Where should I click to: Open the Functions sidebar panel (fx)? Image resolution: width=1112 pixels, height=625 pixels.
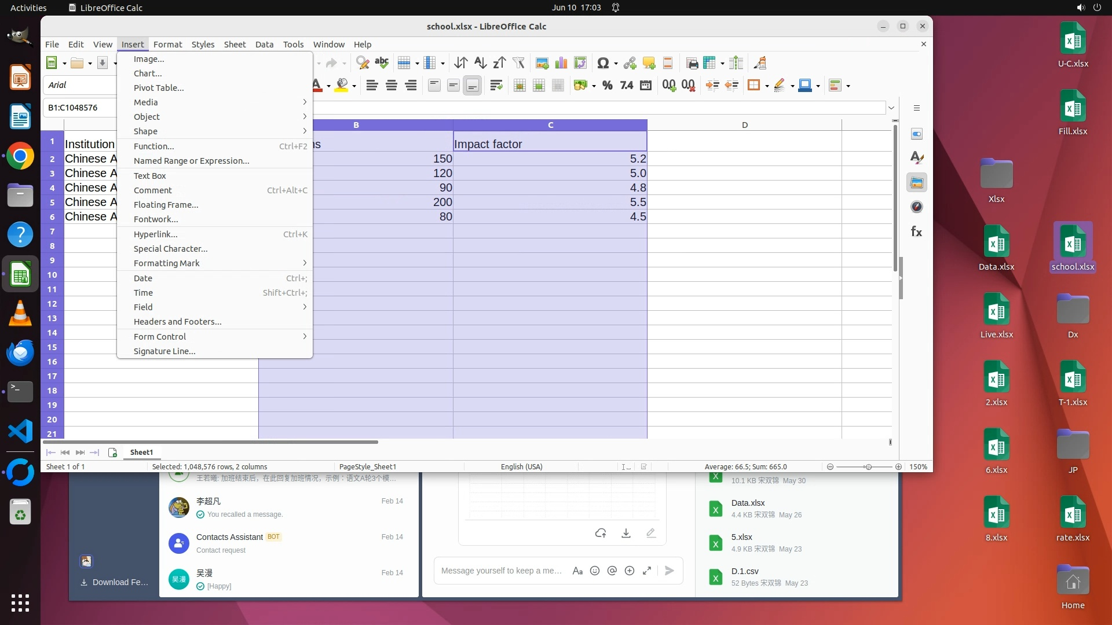tap(916, 231)
